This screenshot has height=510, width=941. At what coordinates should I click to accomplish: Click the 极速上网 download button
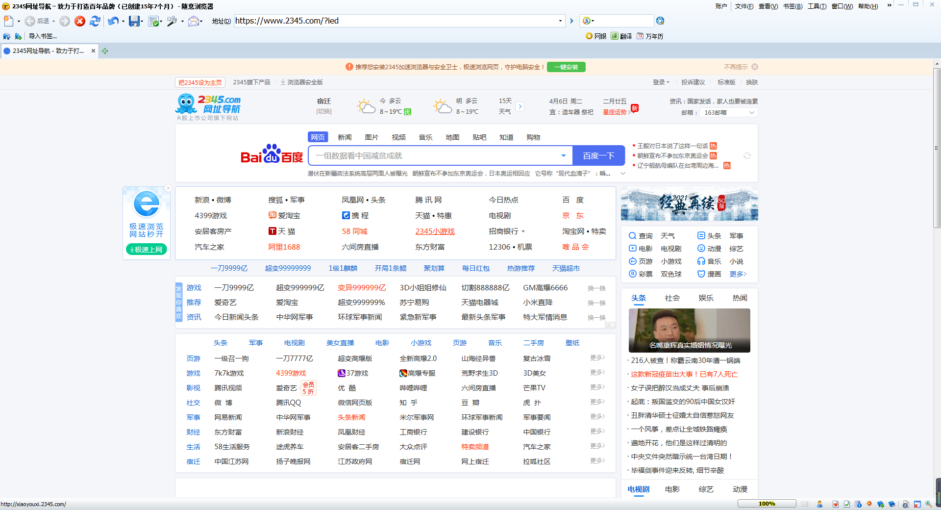pyautogui.click(x=146, y=250)
